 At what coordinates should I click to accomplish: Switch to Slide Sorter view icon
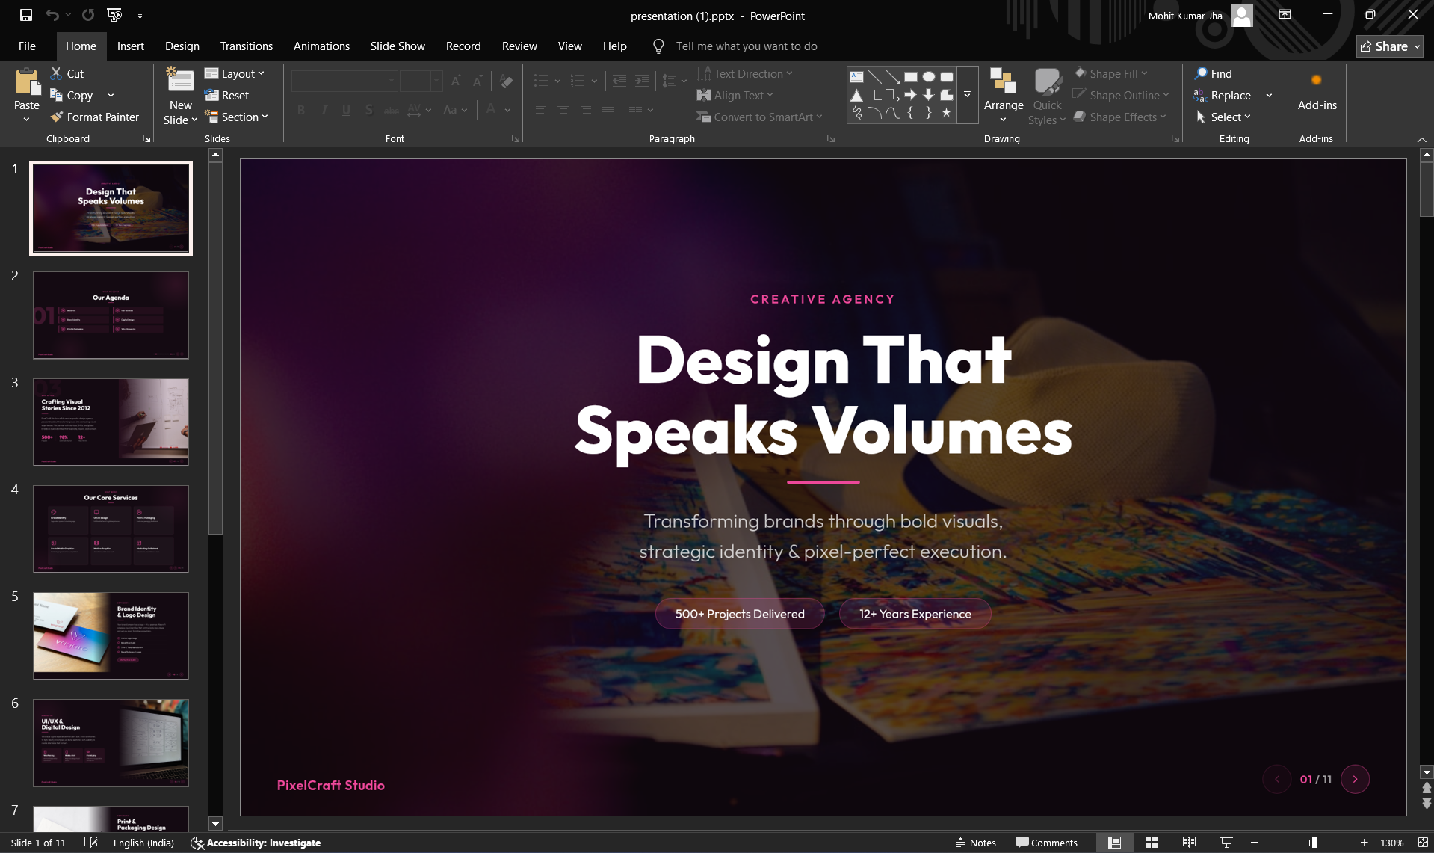coord(1152,843)
